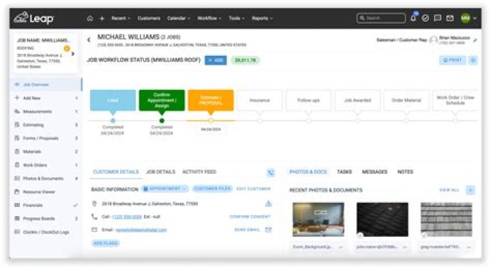
Task: Expand the job card chevron arrow
Action: 73,54
